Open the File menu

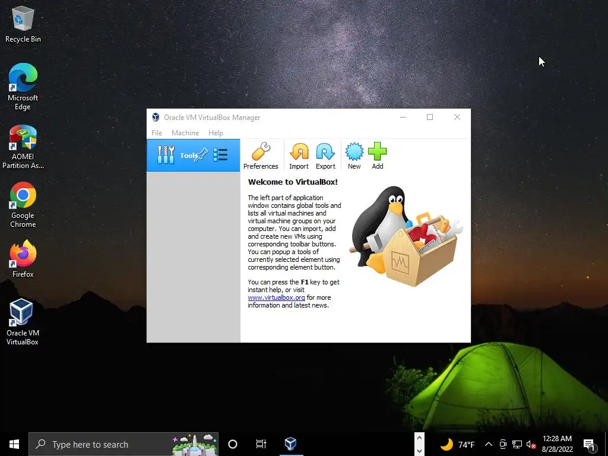tap(157, 132)
